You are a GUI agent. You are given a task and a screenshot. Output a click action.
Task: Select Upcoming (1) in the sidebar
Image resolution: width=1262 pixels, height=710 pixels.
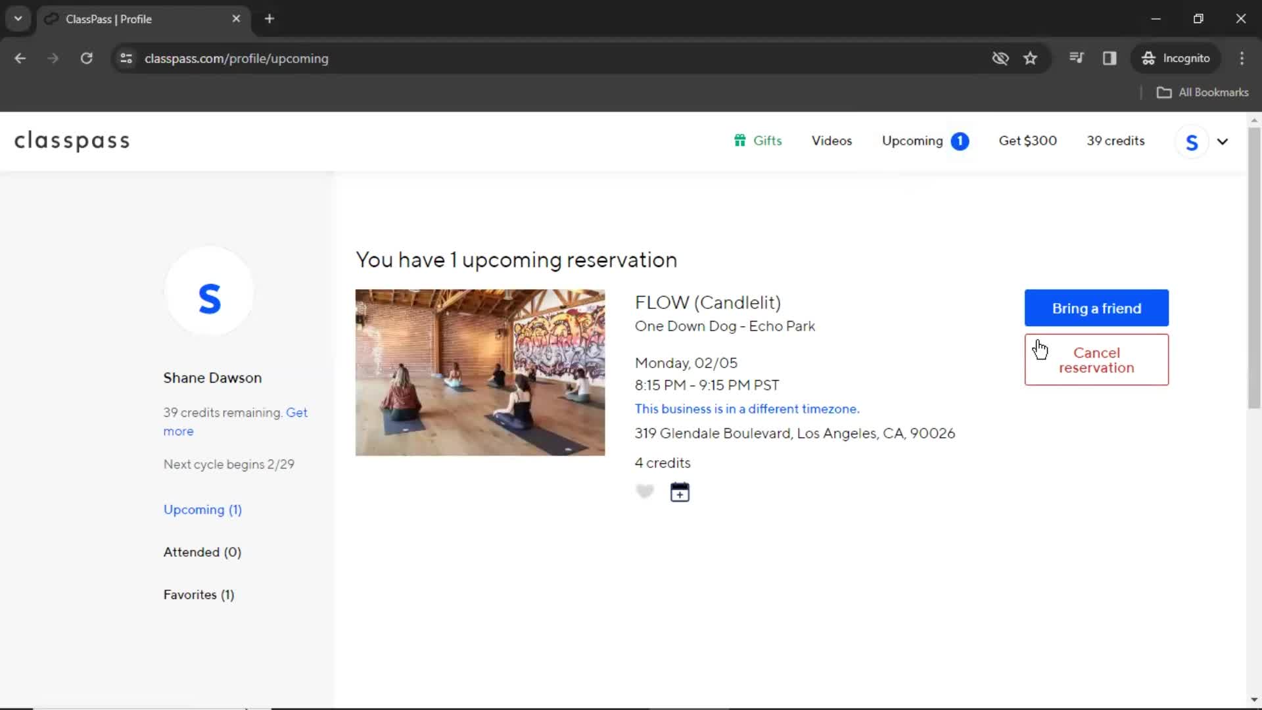(x=202, y=509)
